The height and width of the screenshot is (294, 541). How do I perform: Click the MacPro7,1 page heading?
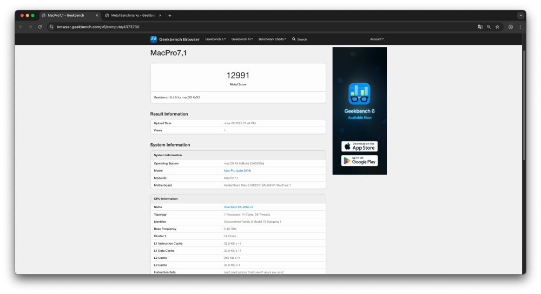[168, 53]
